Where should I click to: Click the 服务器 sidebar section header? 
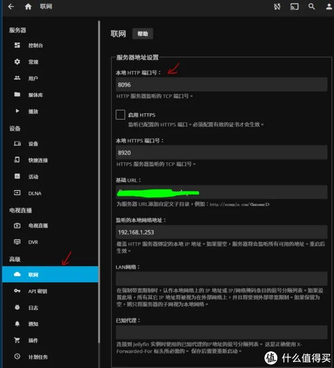pyautogui.click(x=18, y=30)
